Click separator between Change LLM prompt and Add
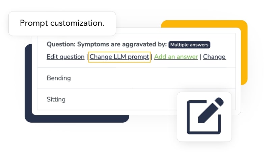This screenshot has height=152, width=270. (x=152, y=57)
